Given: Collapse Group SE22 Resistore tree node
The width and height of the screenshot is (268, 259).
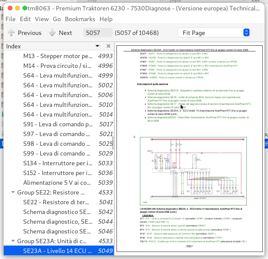Looking at the screenshot, I should point(13,192).
